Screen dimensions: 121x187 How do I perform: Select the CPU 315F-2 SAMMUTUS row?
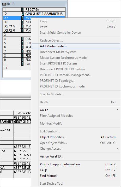pyautogui.click(x=34, y=14)
